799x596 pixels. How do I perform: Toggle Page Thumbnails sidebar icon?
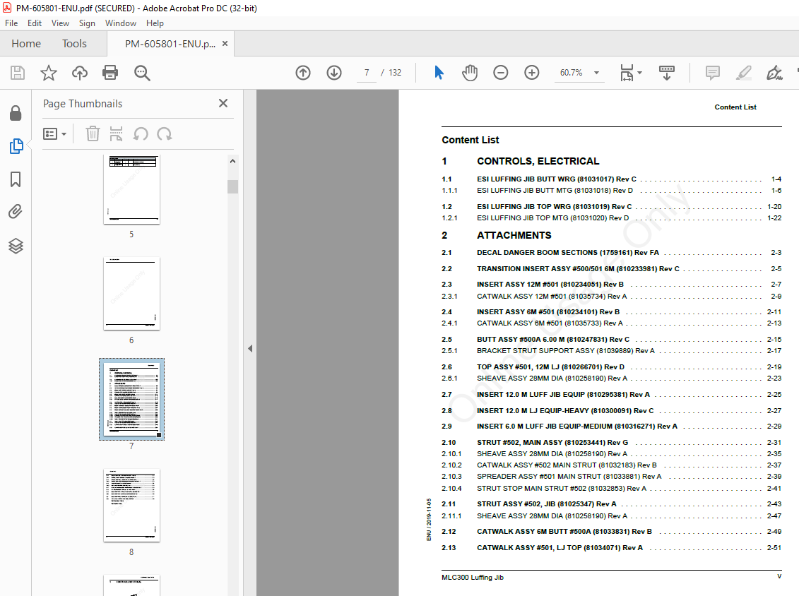[x=16, y=146]
